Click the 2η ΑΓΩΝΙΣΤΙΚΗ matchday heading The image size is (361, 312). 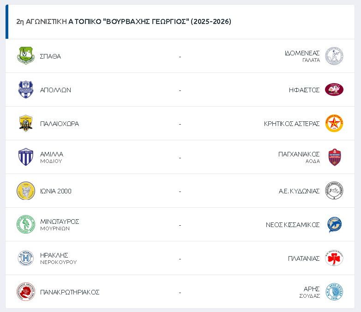[124, 22]
